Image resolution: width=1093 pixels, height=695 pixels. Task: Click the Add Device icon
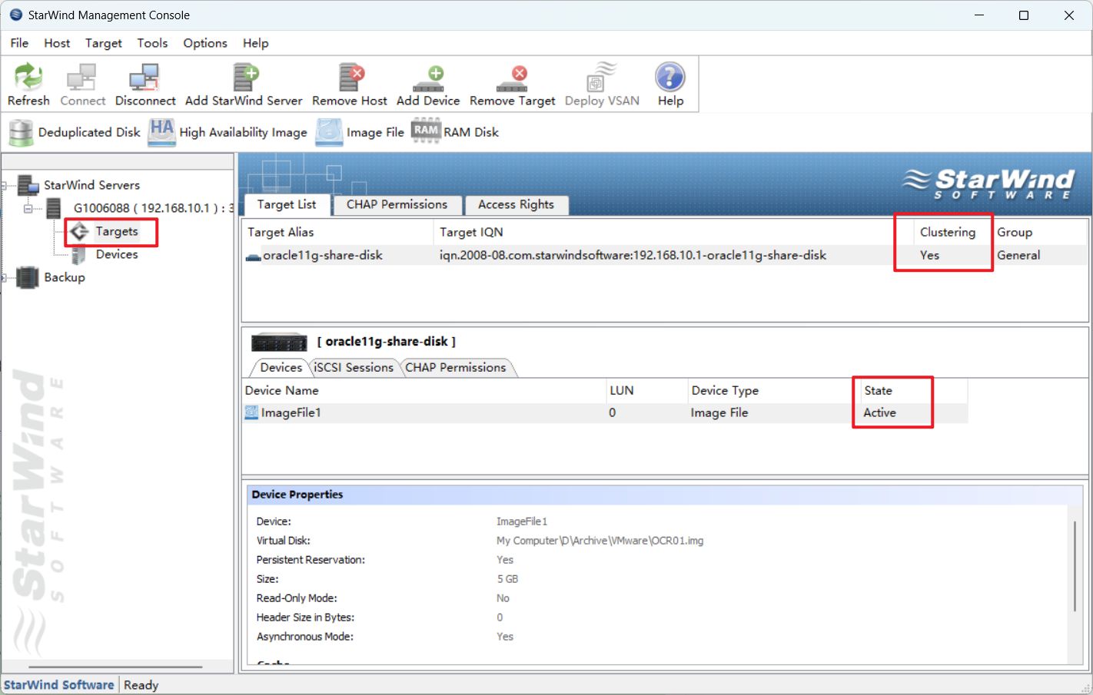[428, 78]
